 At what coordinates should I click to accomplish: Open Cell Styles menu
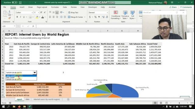[x=133, y=15]
